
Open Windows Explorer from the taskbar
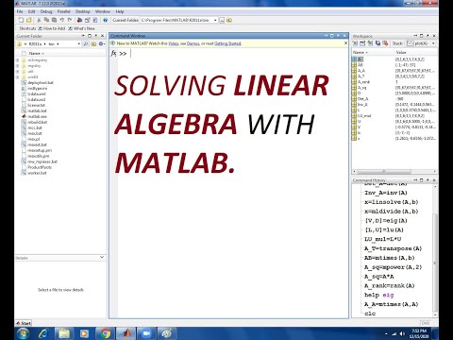tap(64, 333)
